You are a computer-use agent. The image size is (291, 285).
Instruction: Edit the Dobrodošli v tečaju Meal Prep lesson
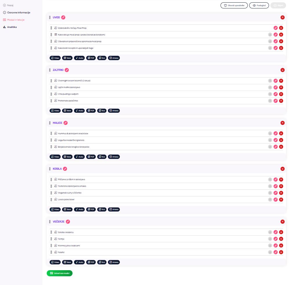[x=276, y=28]
